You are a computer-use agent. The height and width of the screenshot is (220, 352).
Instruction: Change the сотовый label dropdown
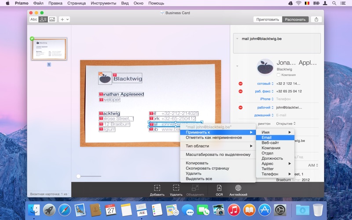[265, 84]
